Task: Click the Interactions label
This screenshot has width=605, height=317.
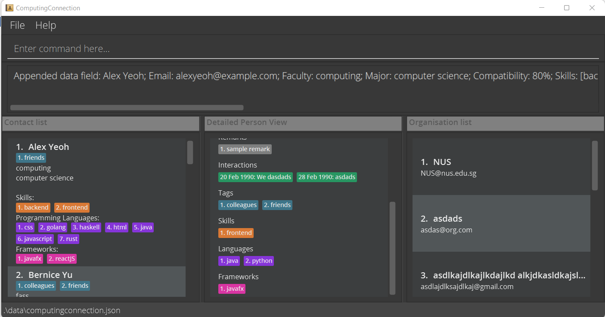Action: point(238,165)
